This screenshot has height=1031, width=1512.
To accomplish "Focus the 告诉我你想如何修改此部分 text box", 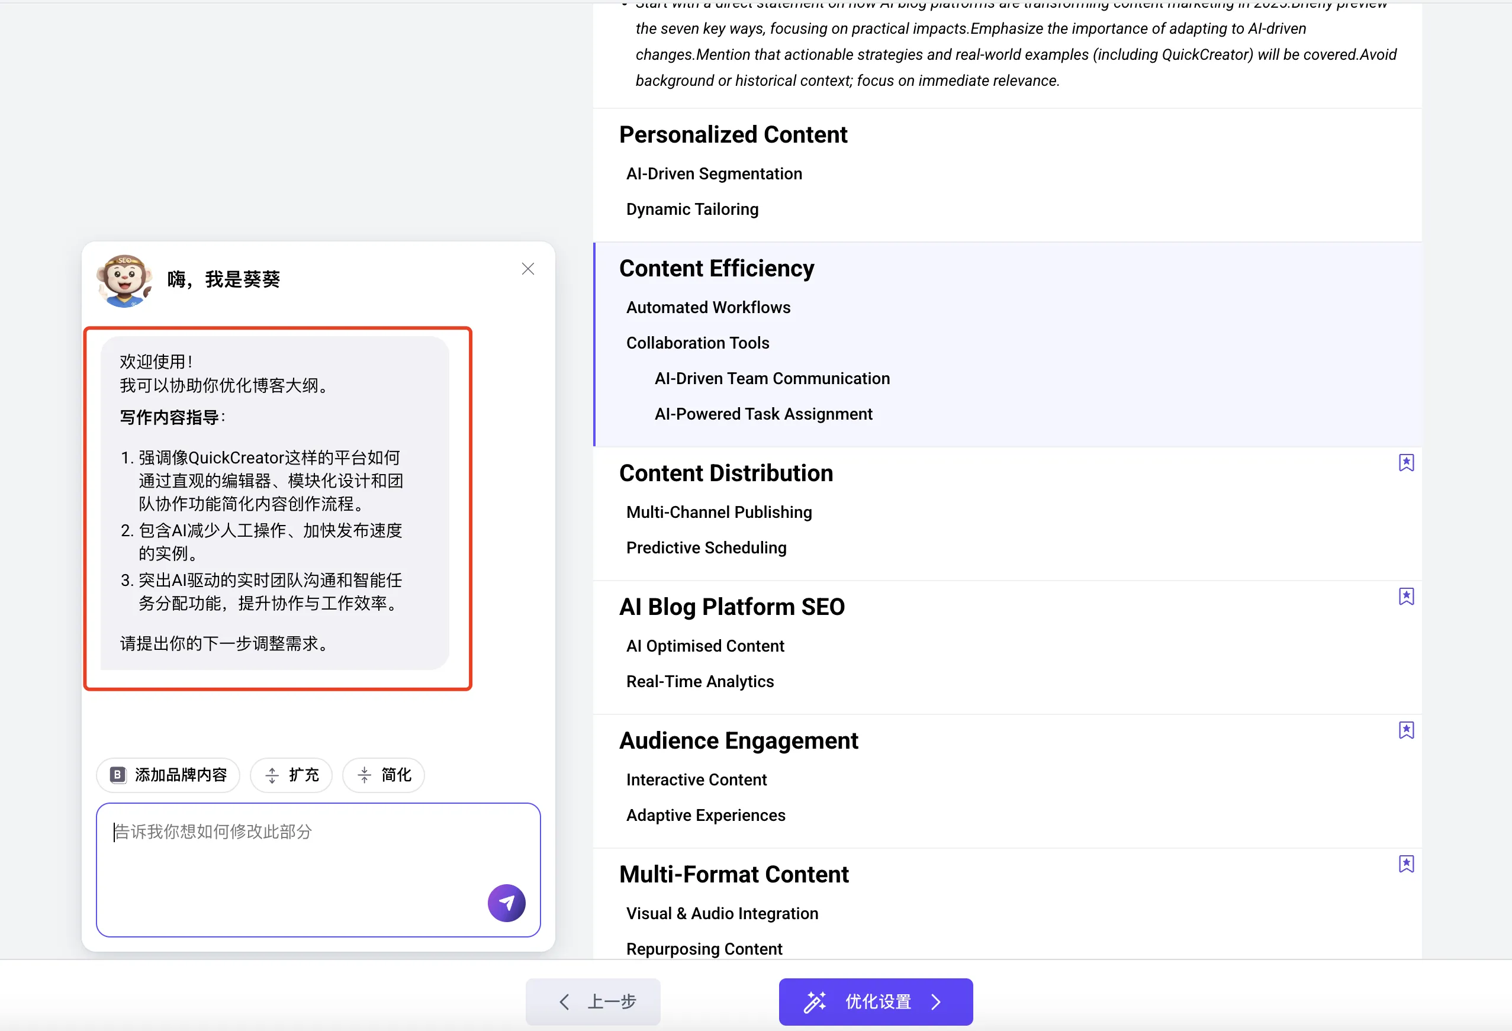I will pos(318,869).
